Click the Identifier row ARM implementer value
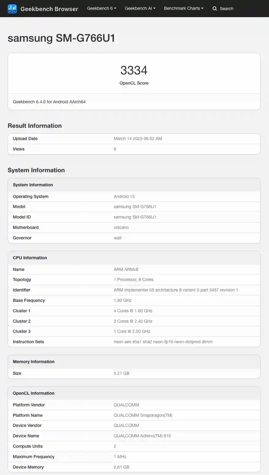The width and height of the screenshot is (269, 475). click(x=176, y=290)
